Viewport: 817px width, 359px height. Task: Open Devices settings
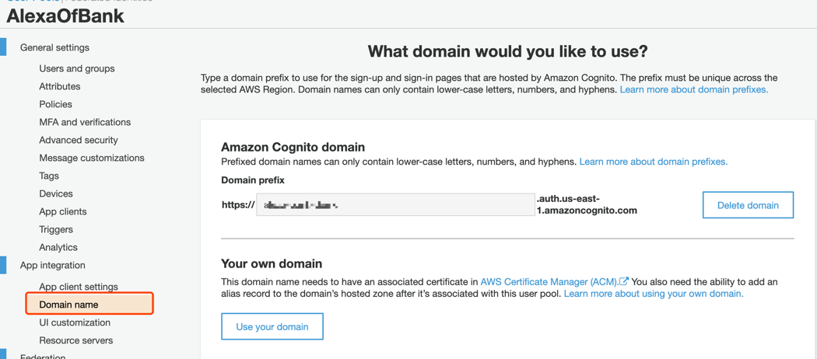point(56,193)
